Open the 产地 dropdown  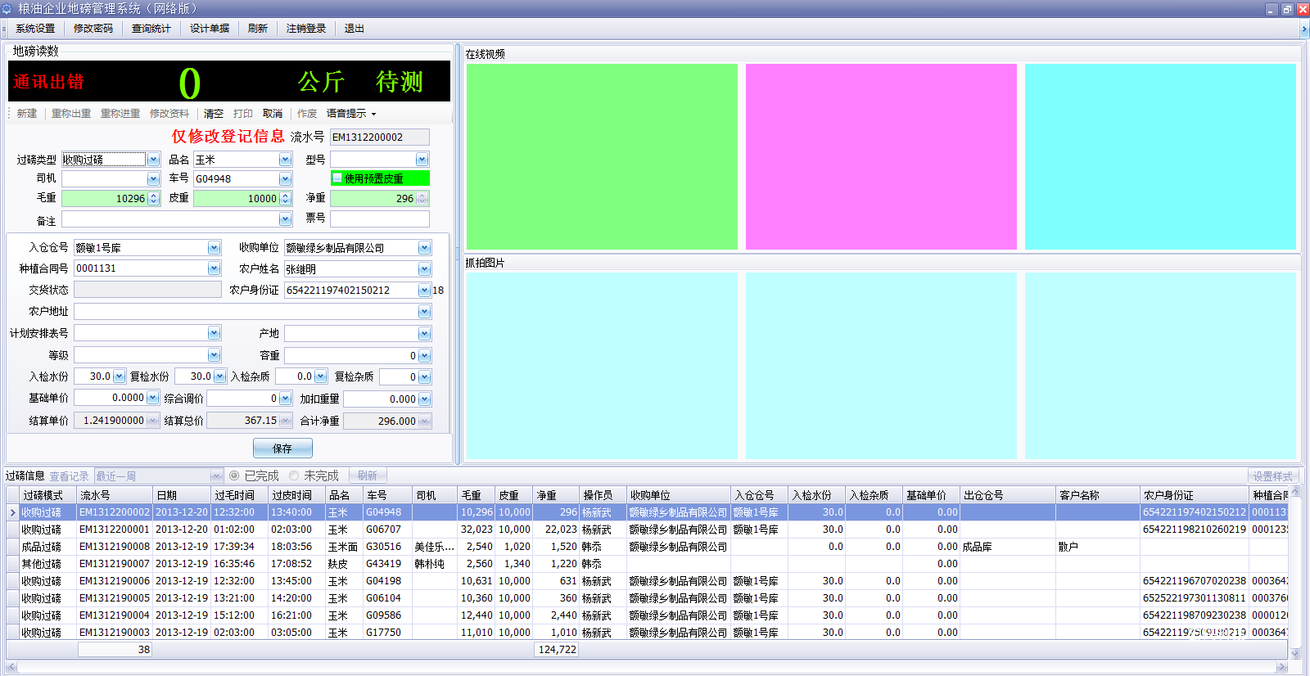pos(424,333)
